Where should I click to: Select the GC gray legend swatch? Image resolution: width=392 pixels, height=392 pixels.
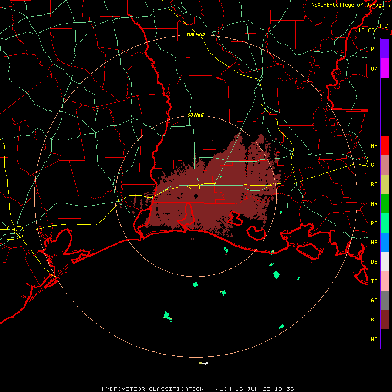coord(385,300)
